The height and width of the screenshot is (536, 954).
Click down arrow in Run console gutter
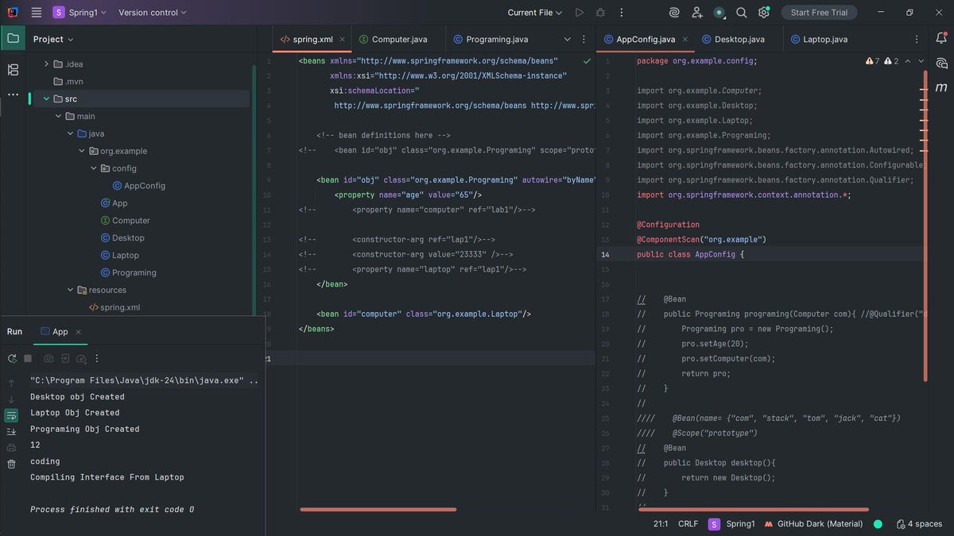(x=11, y=399)
